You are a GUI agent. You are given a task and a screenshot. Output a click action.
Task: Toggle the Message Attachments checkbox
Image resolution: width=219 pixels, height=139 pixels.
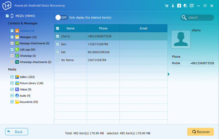click(x=12, y=43)
